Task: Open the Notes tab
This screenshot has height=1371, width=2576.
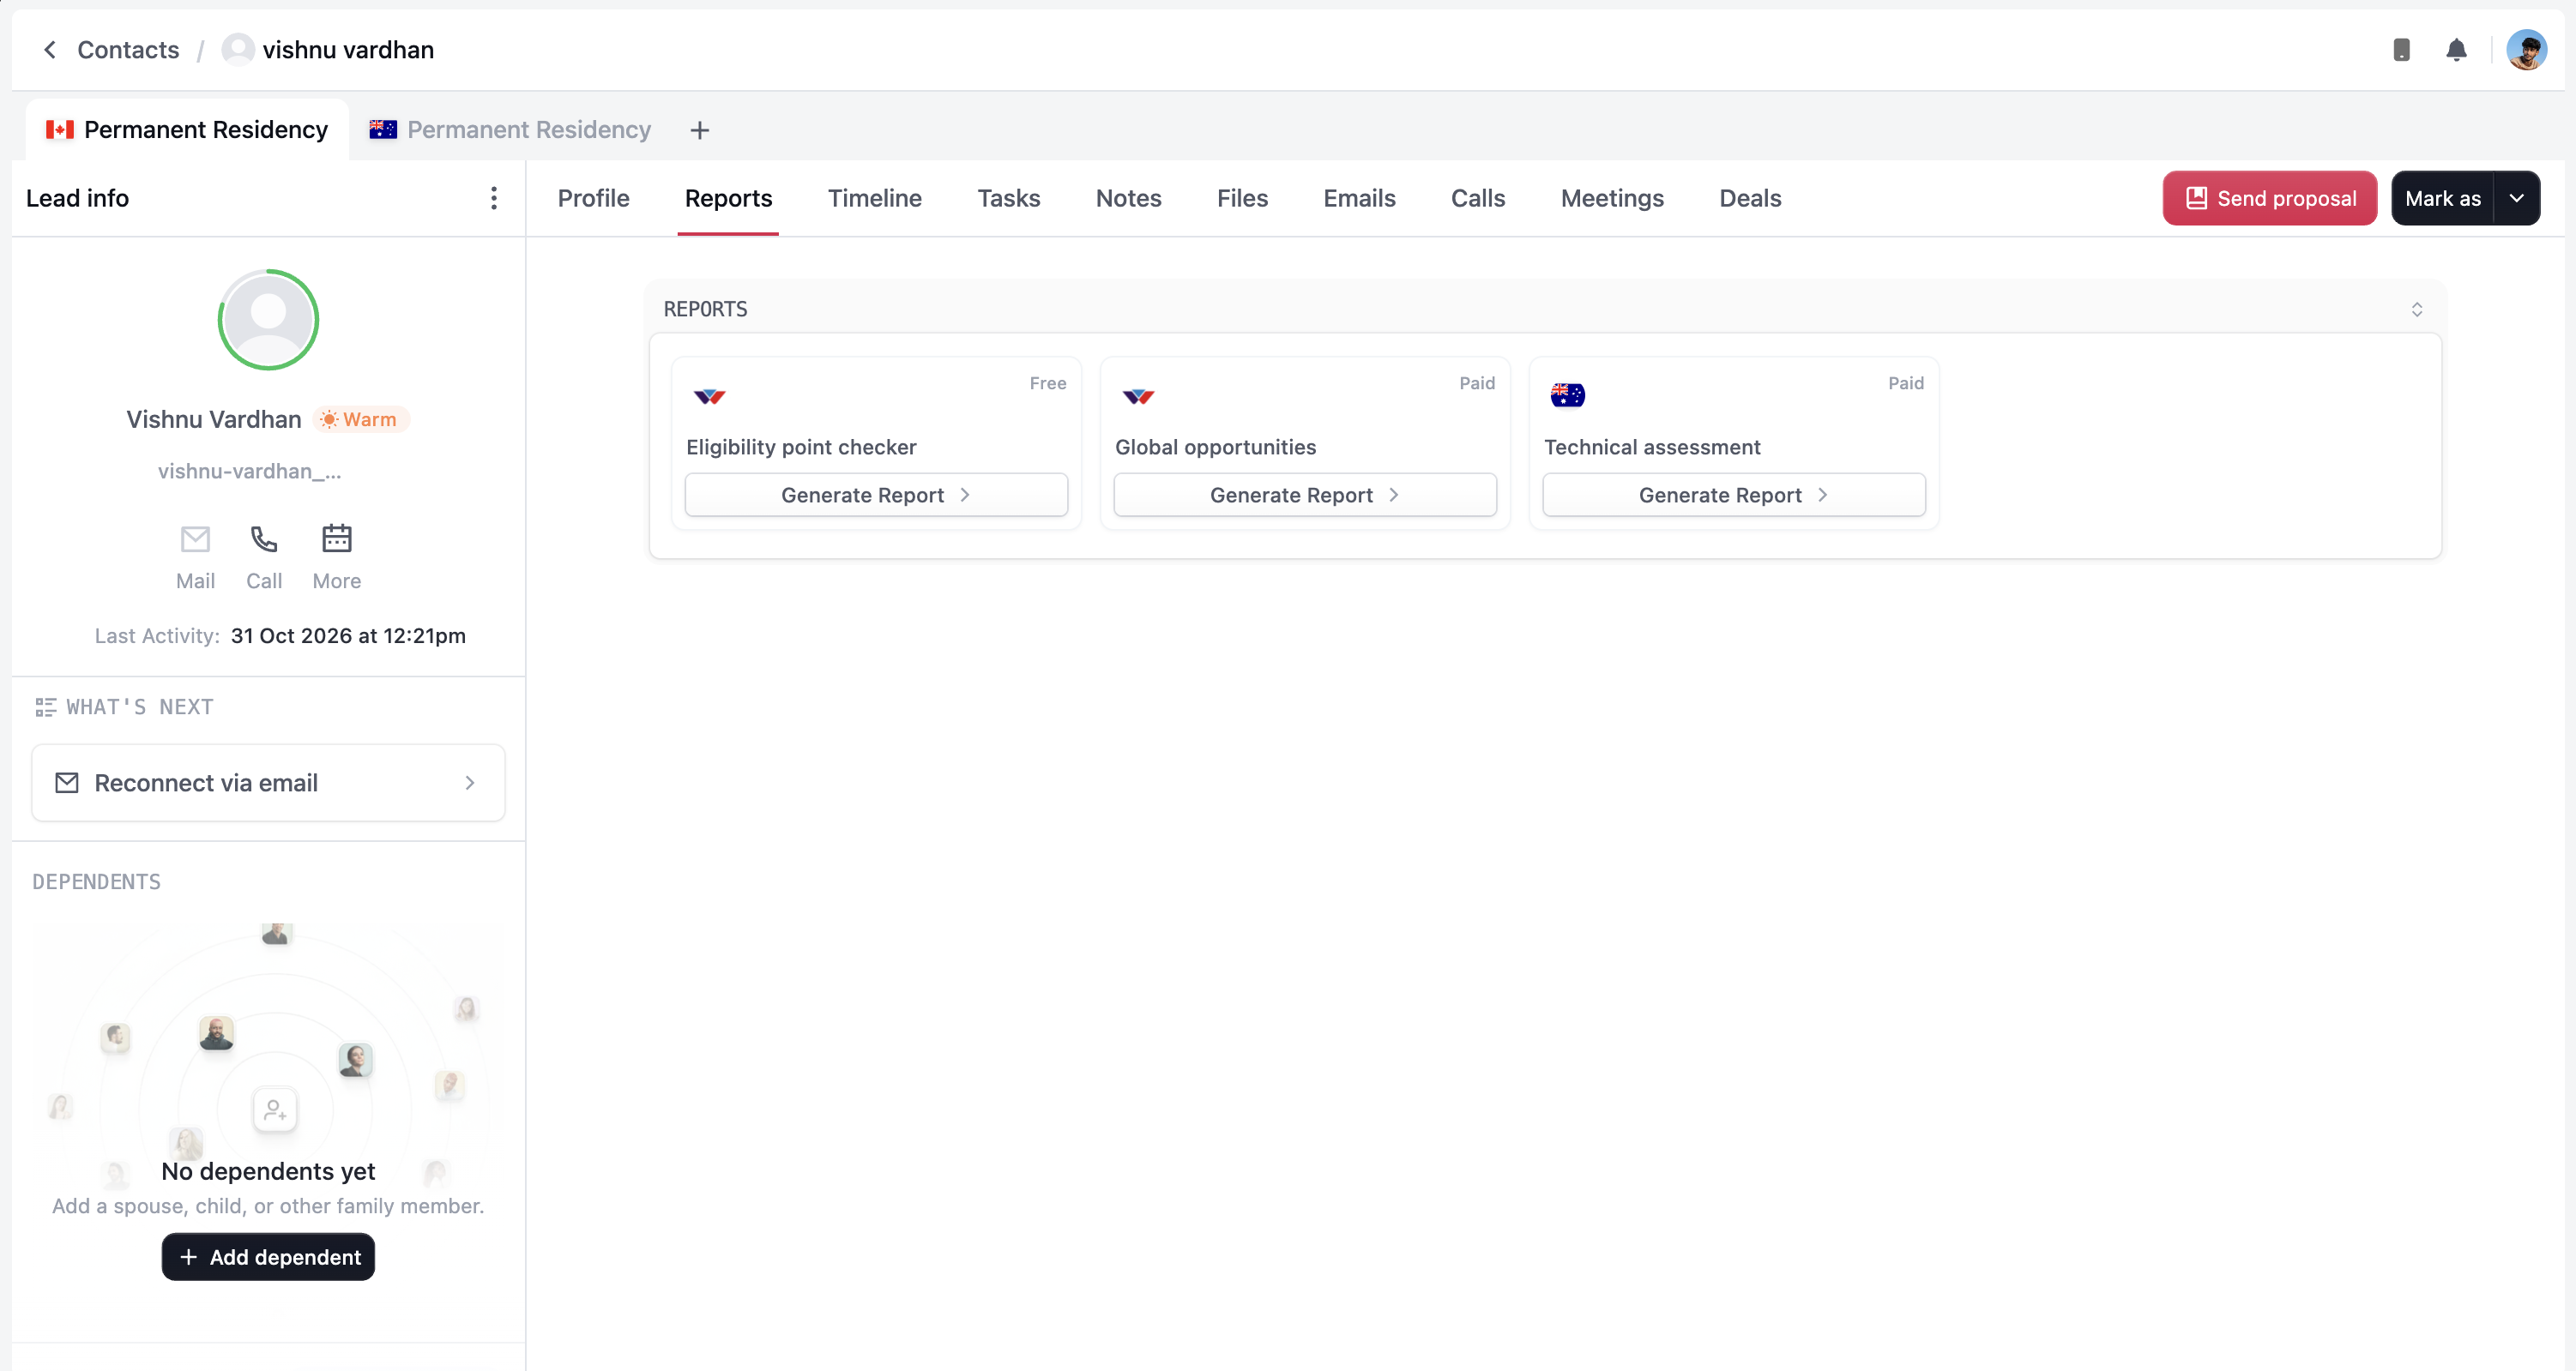Action: pos(1128,198)
